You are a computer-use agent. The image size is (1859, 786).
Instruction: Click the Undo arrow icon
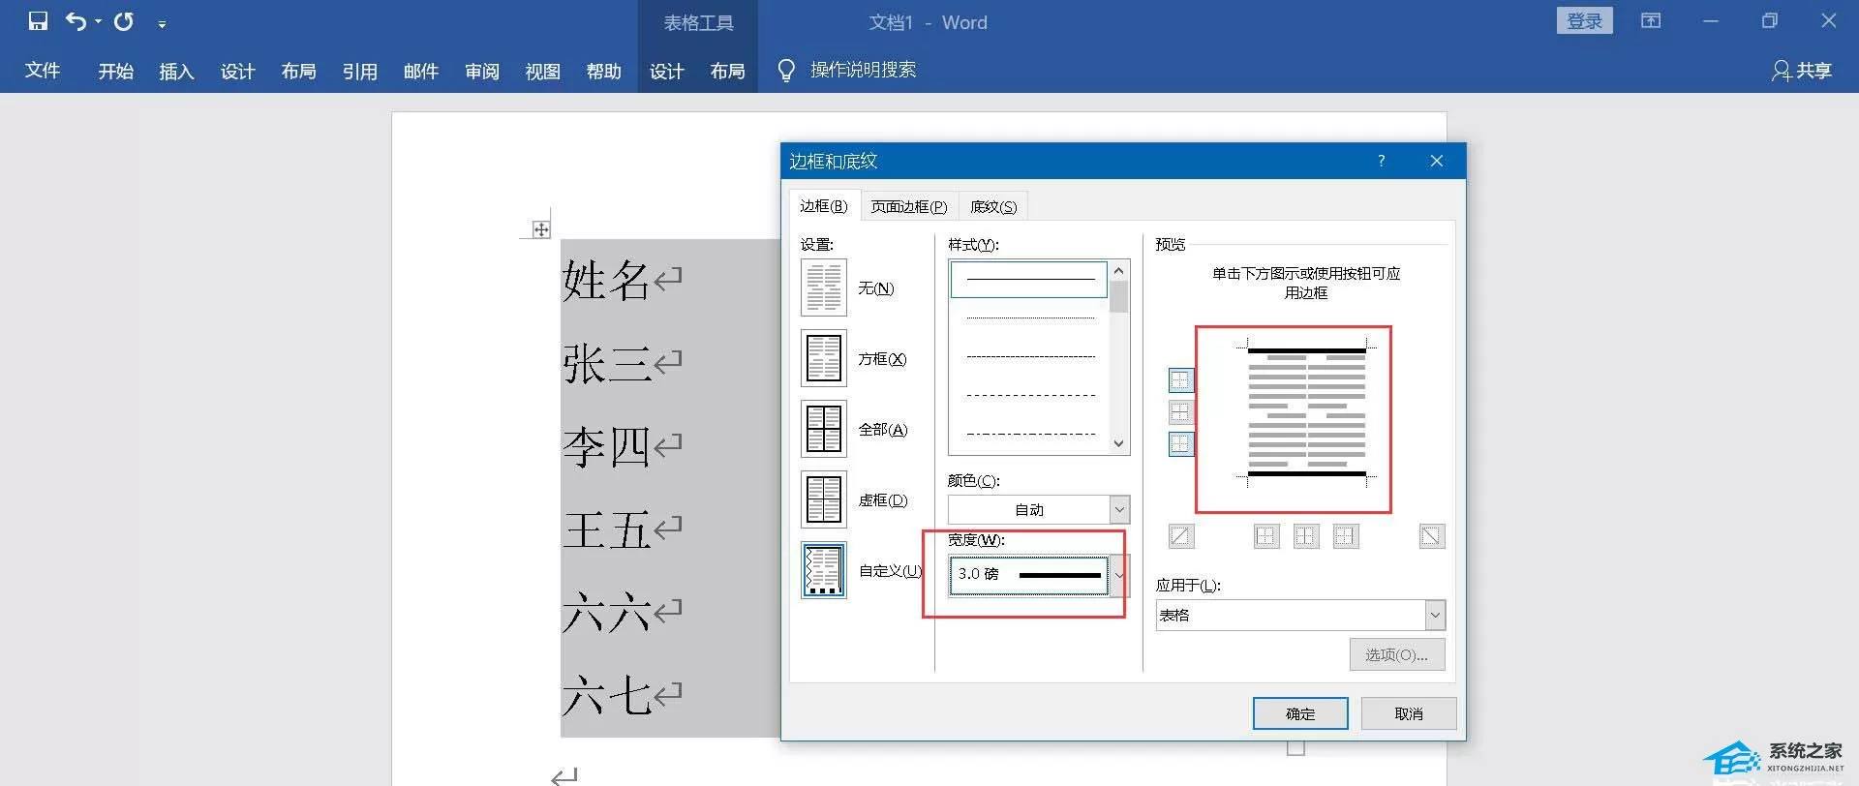(76, 20)
